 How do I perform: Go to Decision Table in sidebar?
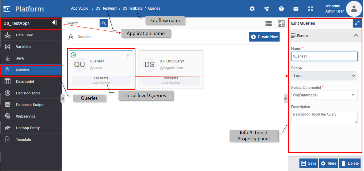(31, 93)
